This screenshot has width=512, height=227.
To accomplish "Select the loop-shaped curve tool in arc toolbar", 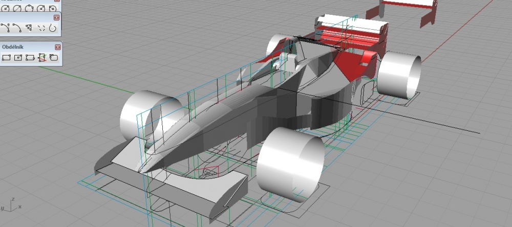I will 53,28.
